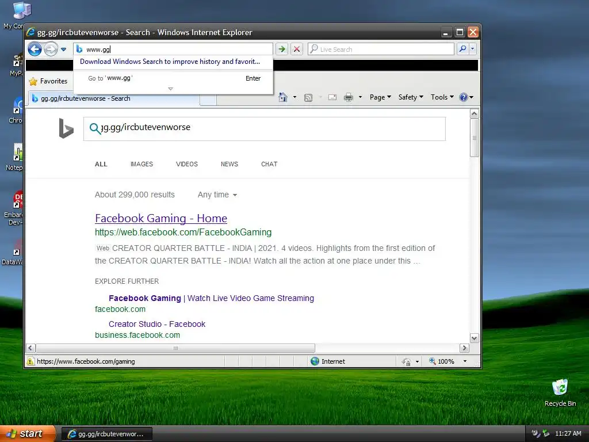Open the Facebook Gaming - Home result
The image size is (589, 442).
coord(161,218)
